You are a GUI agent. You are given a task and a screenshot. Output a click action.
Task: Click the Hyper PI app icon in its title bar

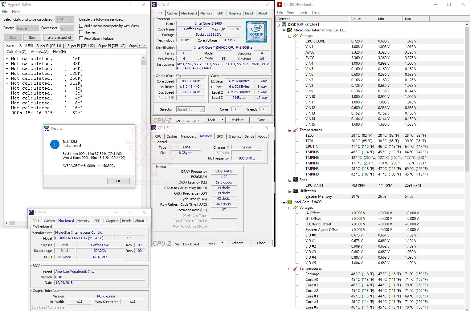[4, 5]
